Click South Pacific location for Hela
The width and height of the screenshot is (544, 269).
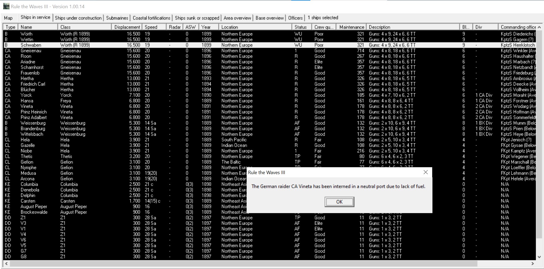(x=234, y=140)
